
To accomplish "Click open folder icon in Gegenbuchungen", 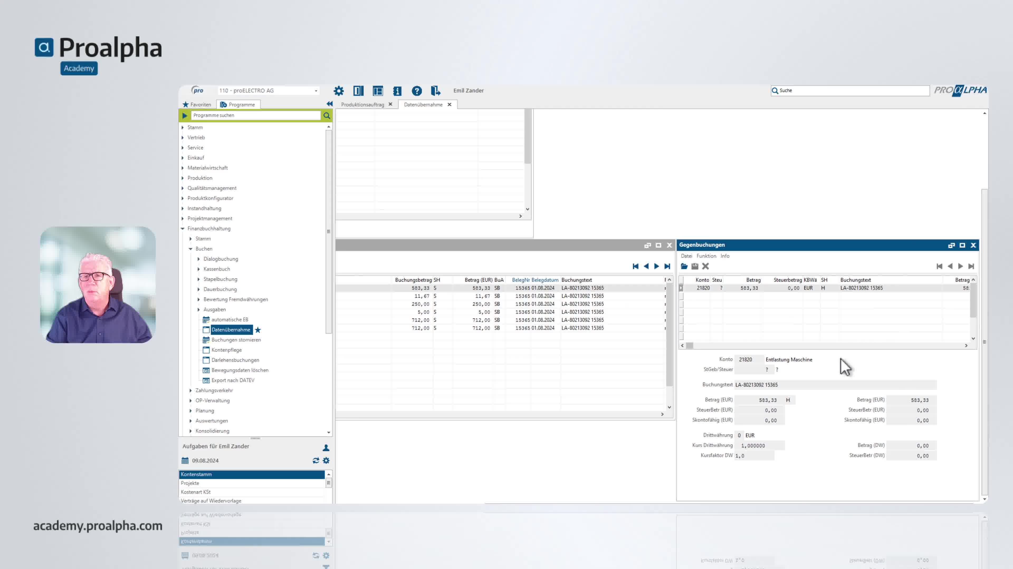I will (x=684, y=266).
